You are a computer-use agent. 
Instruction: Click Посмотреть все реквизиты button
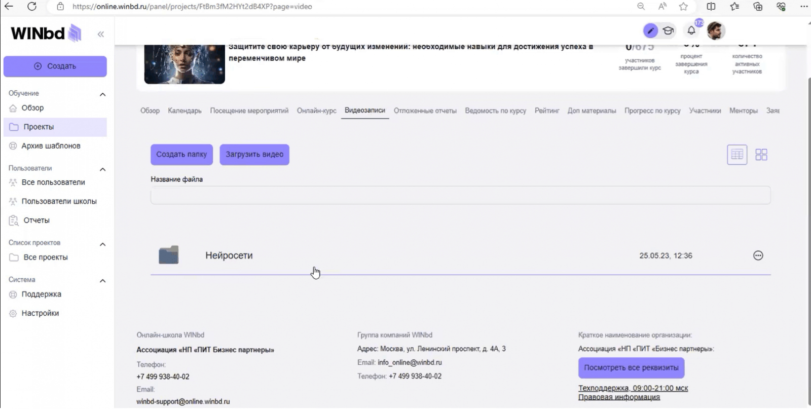[631, 368]
